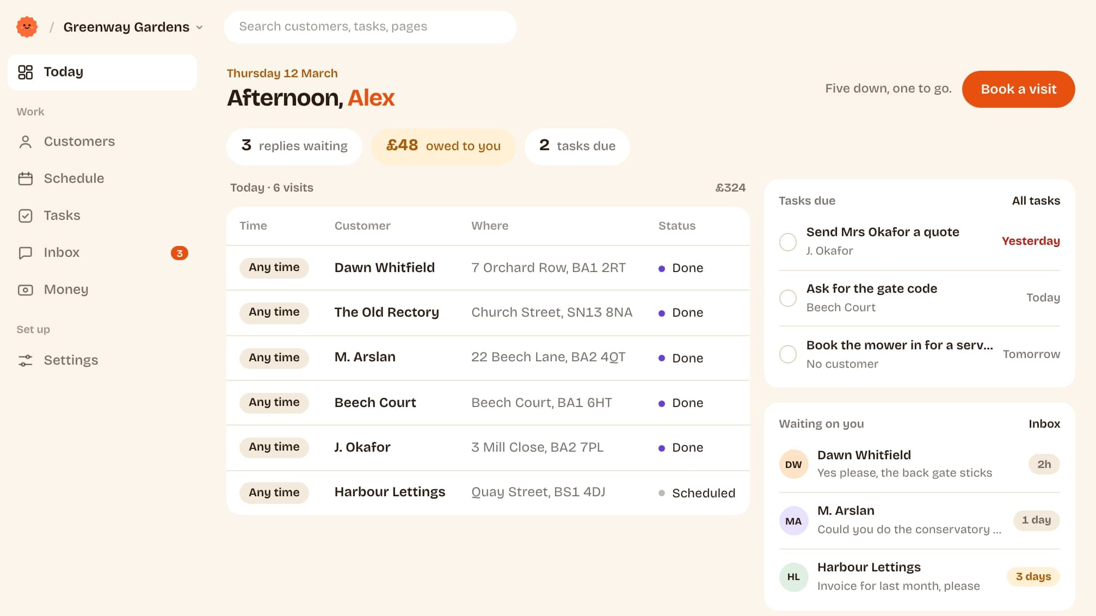1096x616 pixels.
Task: Open Harbour Lettings scheduled visit row
Action: tap(488, 492)
